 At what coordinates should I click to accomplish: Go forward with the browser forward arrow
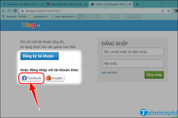[9, 11]
